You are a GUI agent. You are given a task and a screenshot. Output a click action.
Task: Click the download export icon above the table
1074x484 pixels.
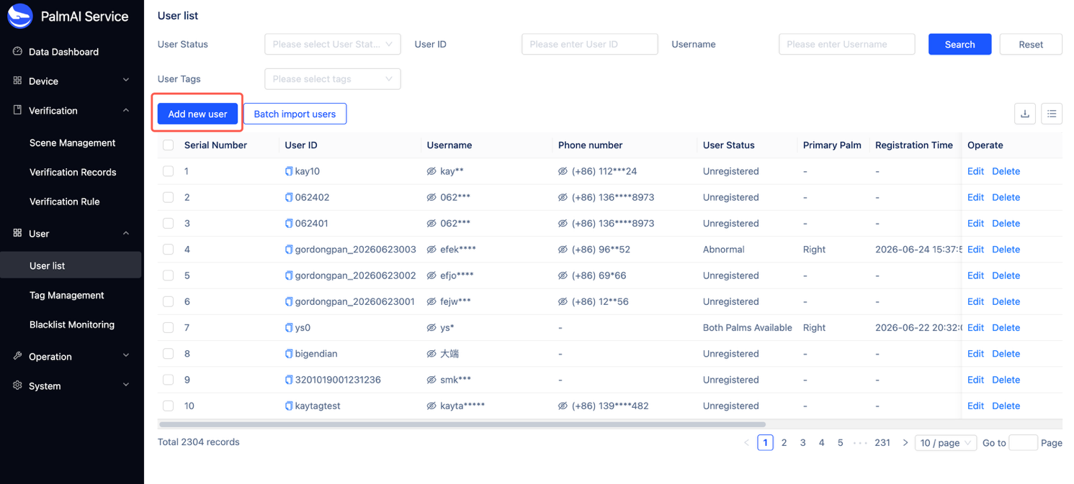(x=1025, y=114)
